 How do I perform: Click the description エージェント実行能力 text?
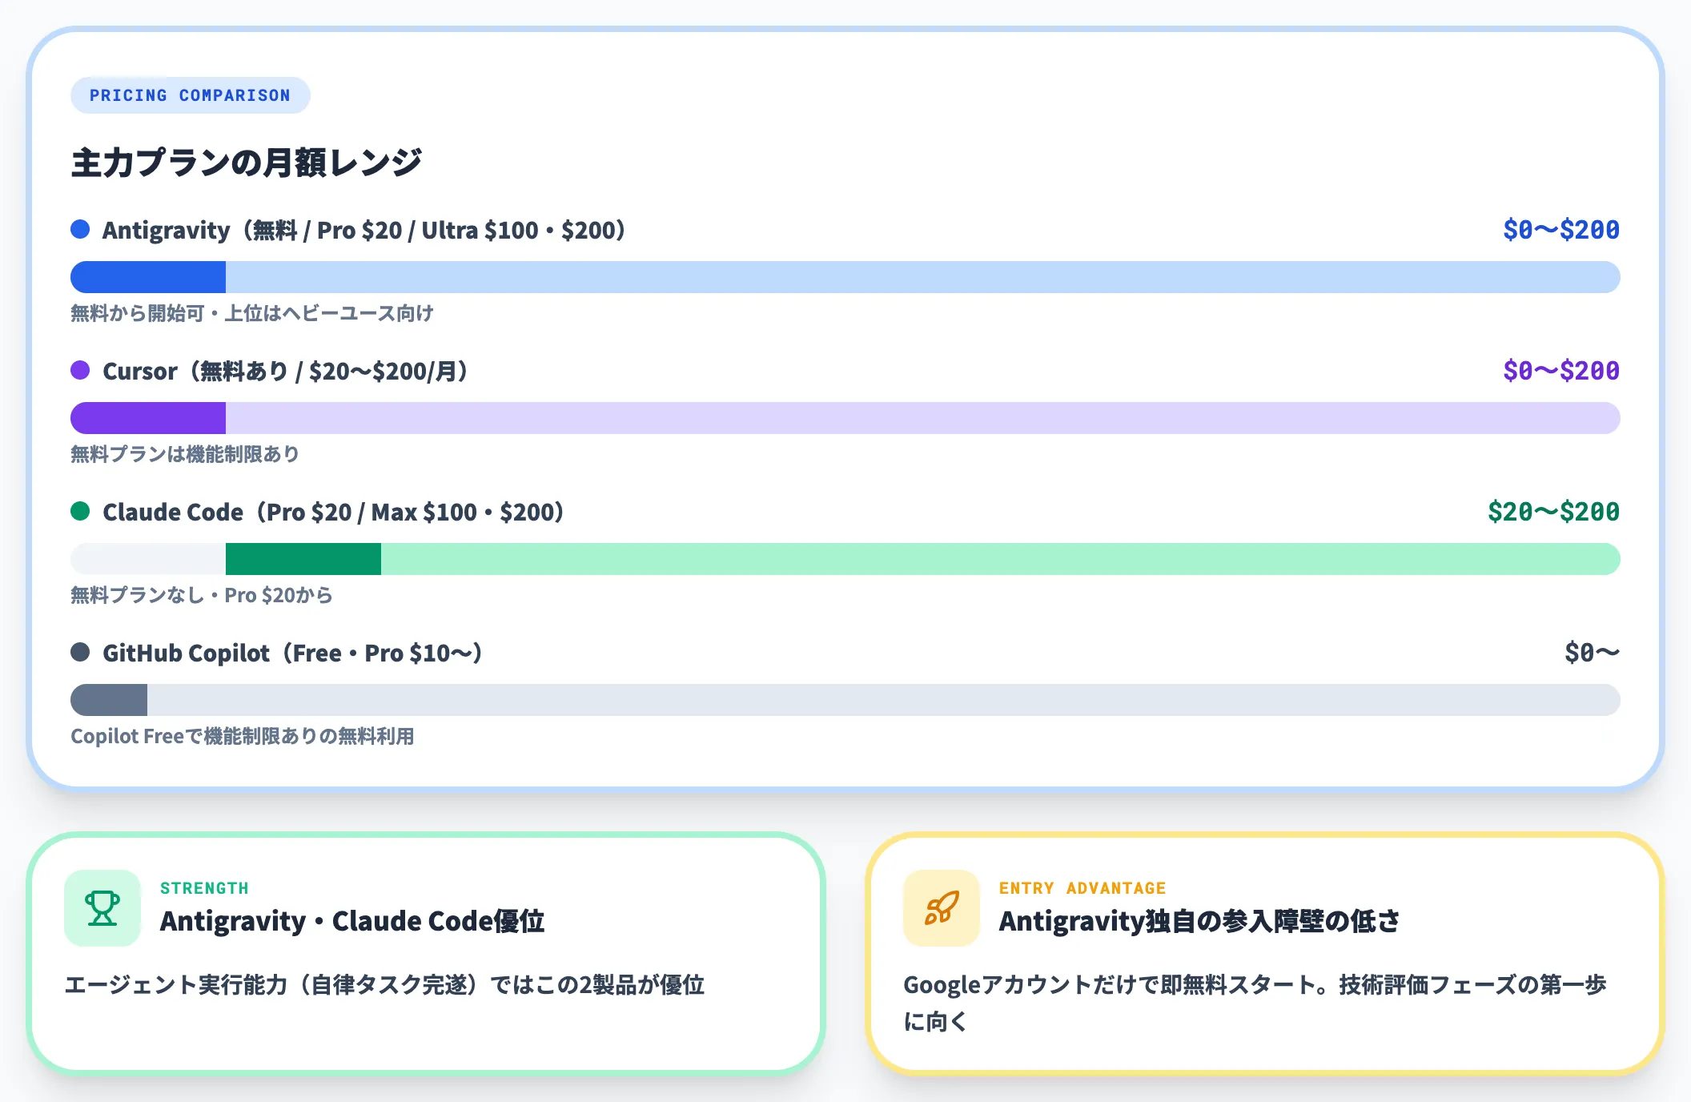click(384, 985)
